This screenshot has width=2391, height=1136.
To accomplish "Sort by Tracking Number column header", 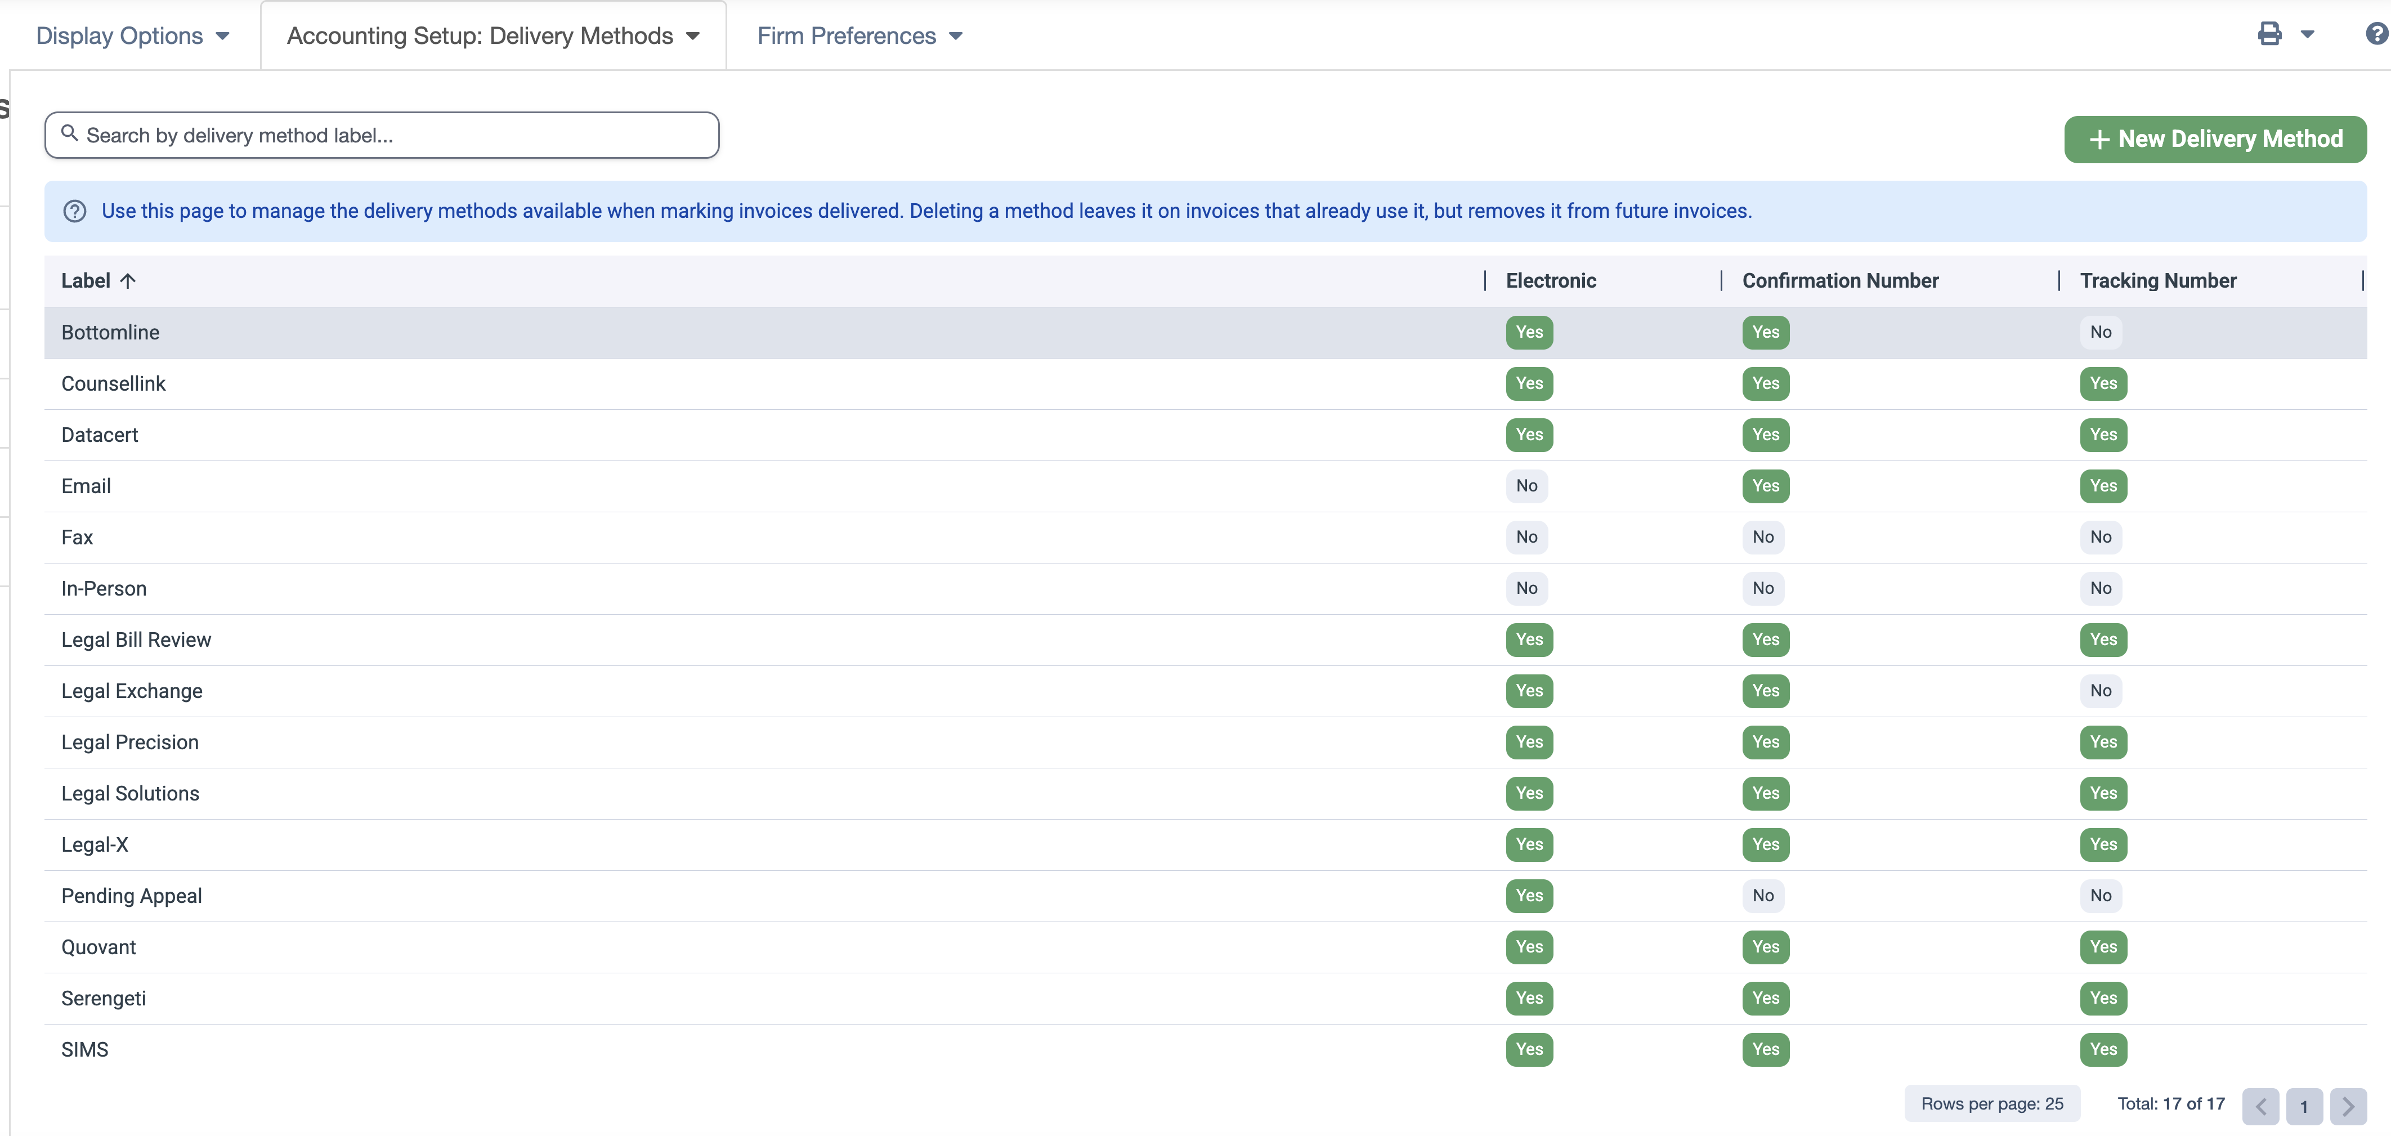I will point(2158,280).
